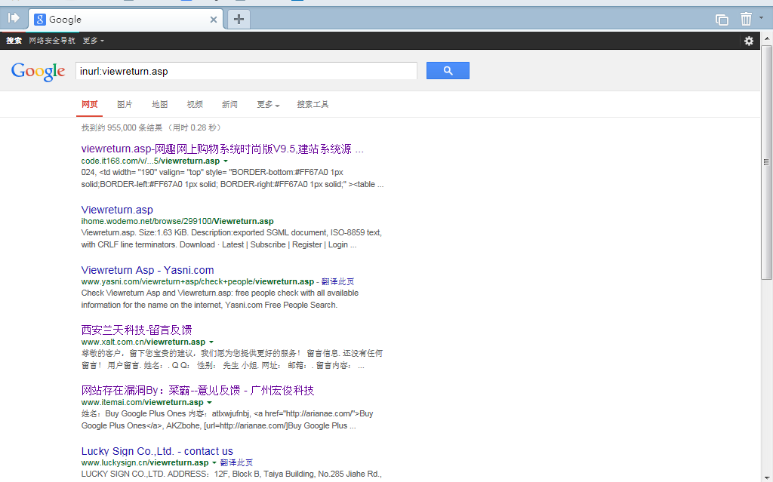Click the blue search magnifier button
The width and height of the screenshot is (773, 482).
click(x=448, y=70)
